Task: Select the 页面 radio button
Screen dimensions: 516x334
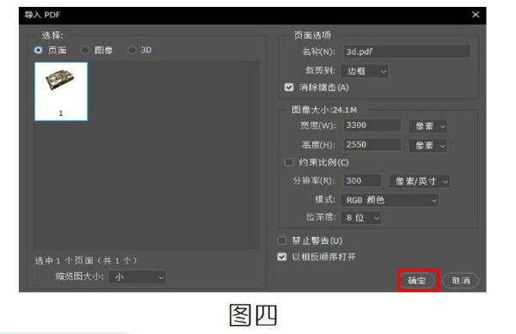Action: 38,51
